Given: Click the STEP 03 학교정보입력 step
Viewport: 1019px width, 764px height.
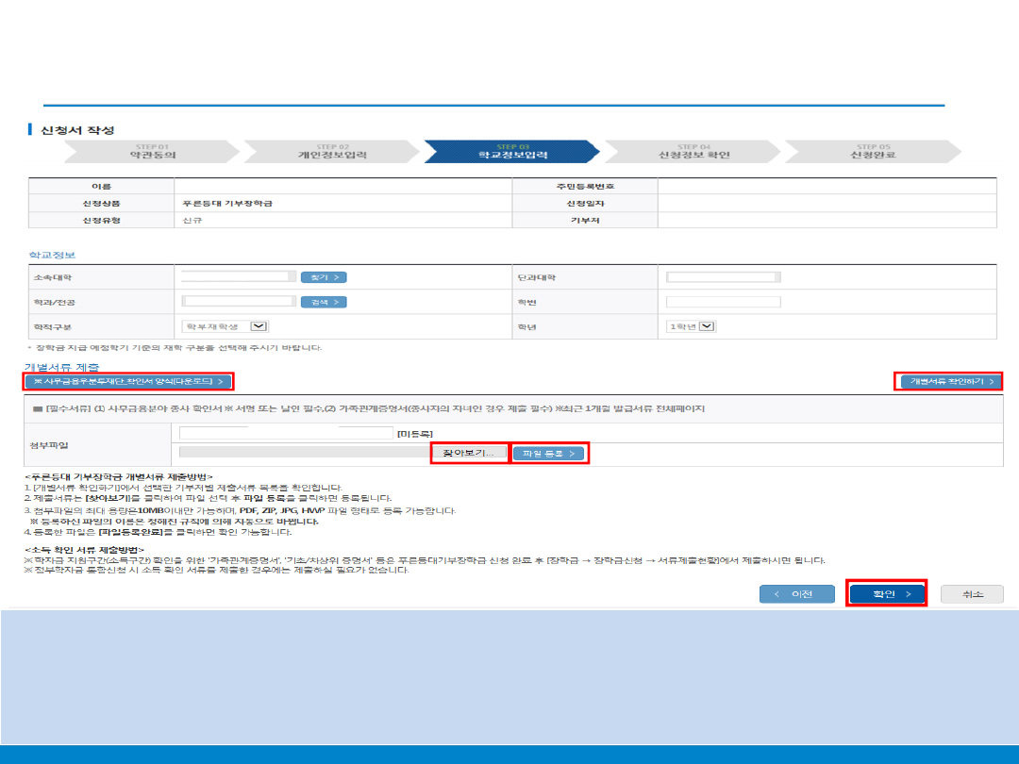Looking at the screenshot, I should coord(511,152).
